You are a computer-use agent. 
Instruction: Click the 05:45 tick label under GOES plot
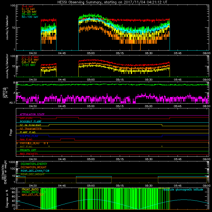point(178,106)
